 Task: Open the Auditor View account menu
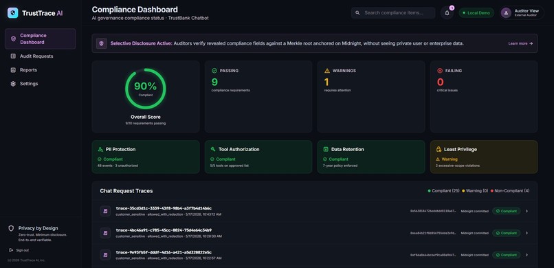522,13
